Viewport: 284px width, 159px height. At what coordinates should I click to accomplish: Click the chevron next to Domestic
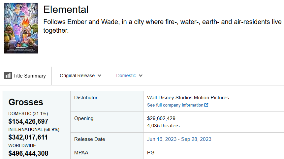(x=141, y=76)
